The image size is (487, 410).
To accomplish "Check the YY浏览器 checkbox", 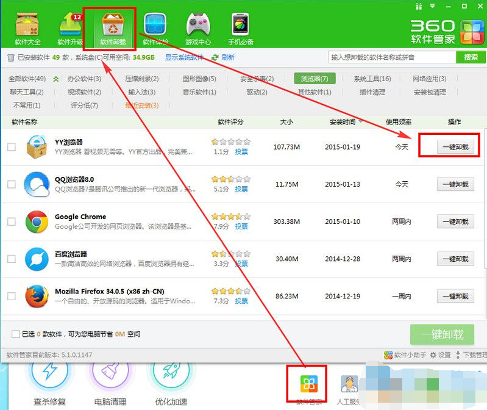I will [12, 146].
